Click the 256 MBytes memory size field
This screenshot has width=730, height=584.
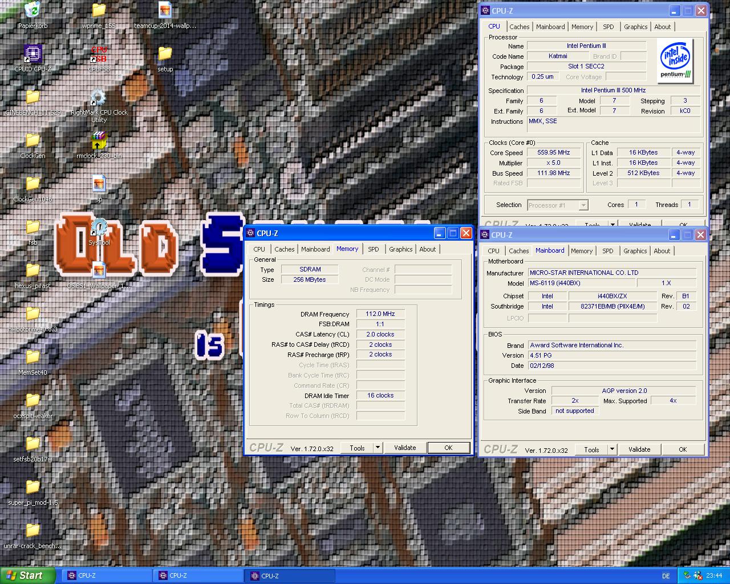point(310,279)
